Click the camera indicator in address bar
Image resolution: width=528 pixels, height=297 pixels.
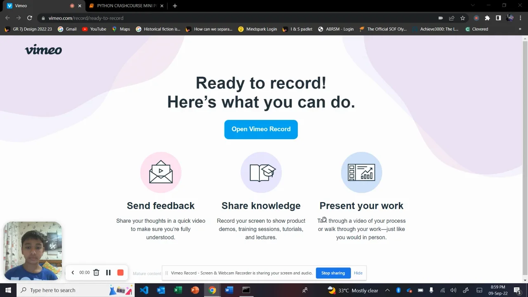pyautogui.click(x=441, y=18)
